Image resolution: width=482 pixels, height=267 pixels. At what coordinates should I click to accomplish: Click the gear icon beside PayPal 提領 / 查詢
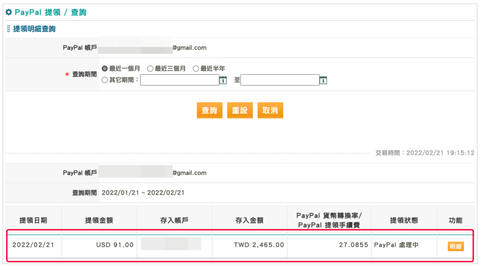[9, 12]
